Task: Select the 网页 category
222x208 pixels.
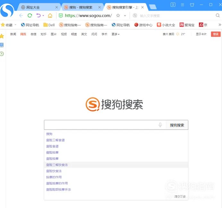Action: pyautogui.click(x=23, y=34)
